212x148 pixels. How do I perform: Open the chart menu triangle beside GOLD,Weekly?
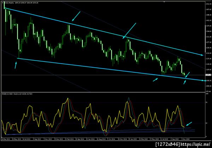click(x=3, y=2)
